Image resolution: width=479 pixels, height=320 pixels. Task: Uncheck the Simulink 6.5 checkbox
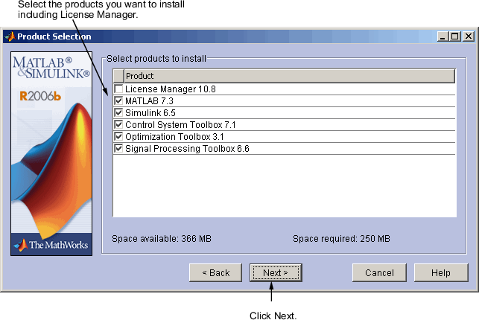[x=118, y=112]
